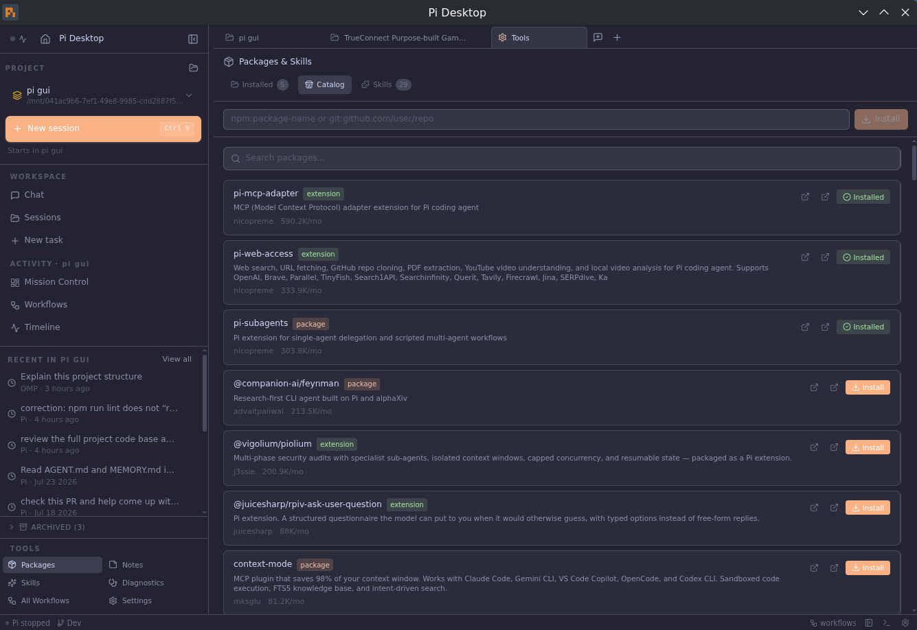Click left external-link icon on pi-web-access card
This screenshot has width=917, height=630.
805,257
